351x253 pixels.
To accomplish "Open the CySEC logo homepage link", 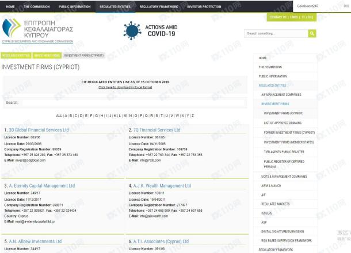I will coord(37,31).
